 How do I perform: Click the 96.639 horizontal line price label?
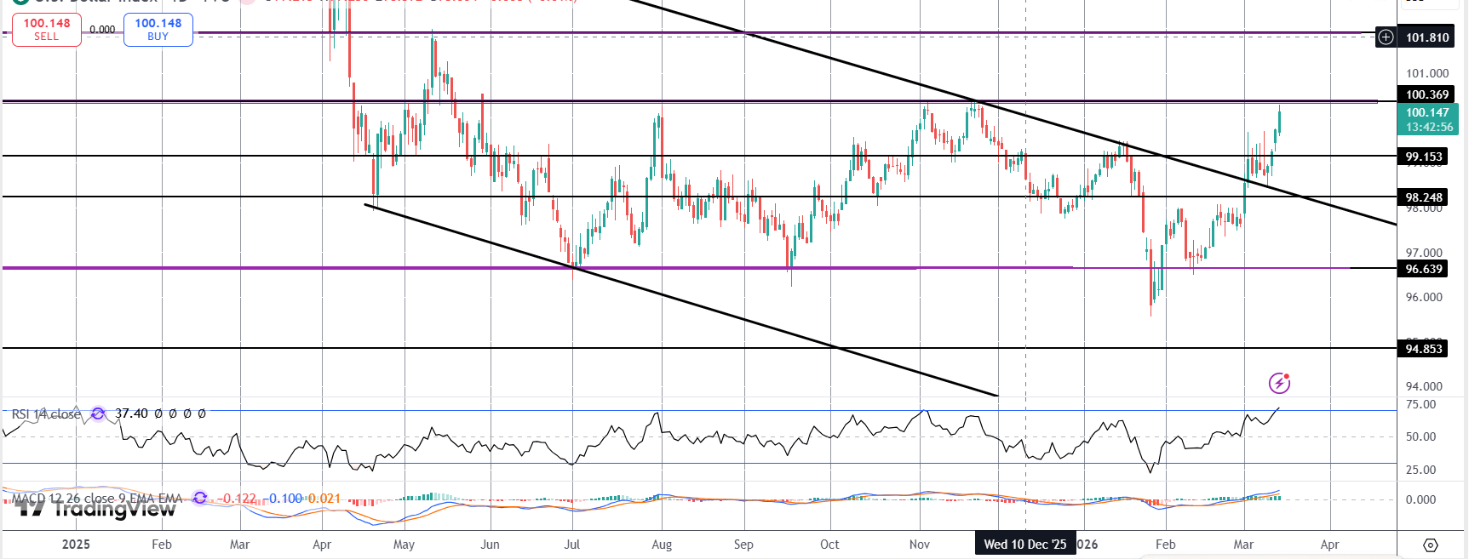coord(1424,269)
